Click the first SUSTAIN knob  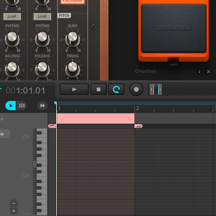click(12, 39)
